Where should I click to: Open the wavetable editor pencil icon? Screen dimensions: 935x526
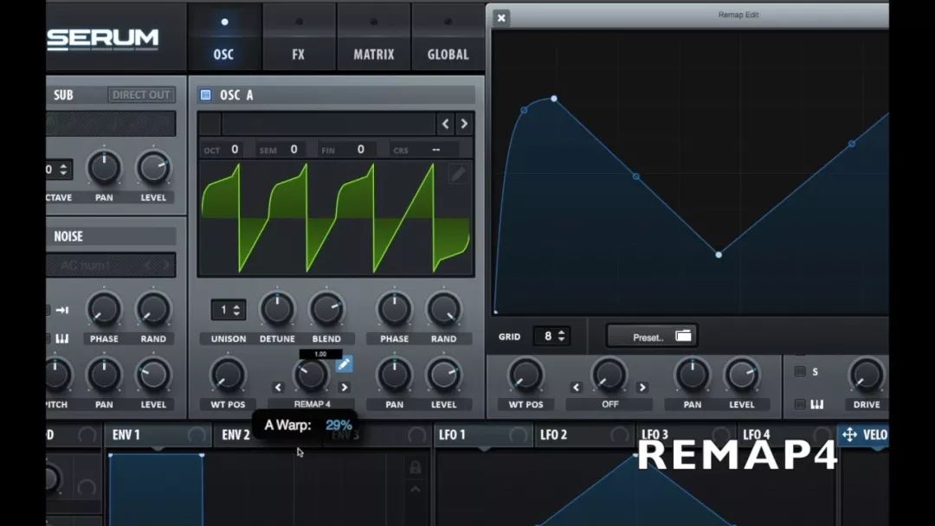pyautogui.click(x=458, y=175)
